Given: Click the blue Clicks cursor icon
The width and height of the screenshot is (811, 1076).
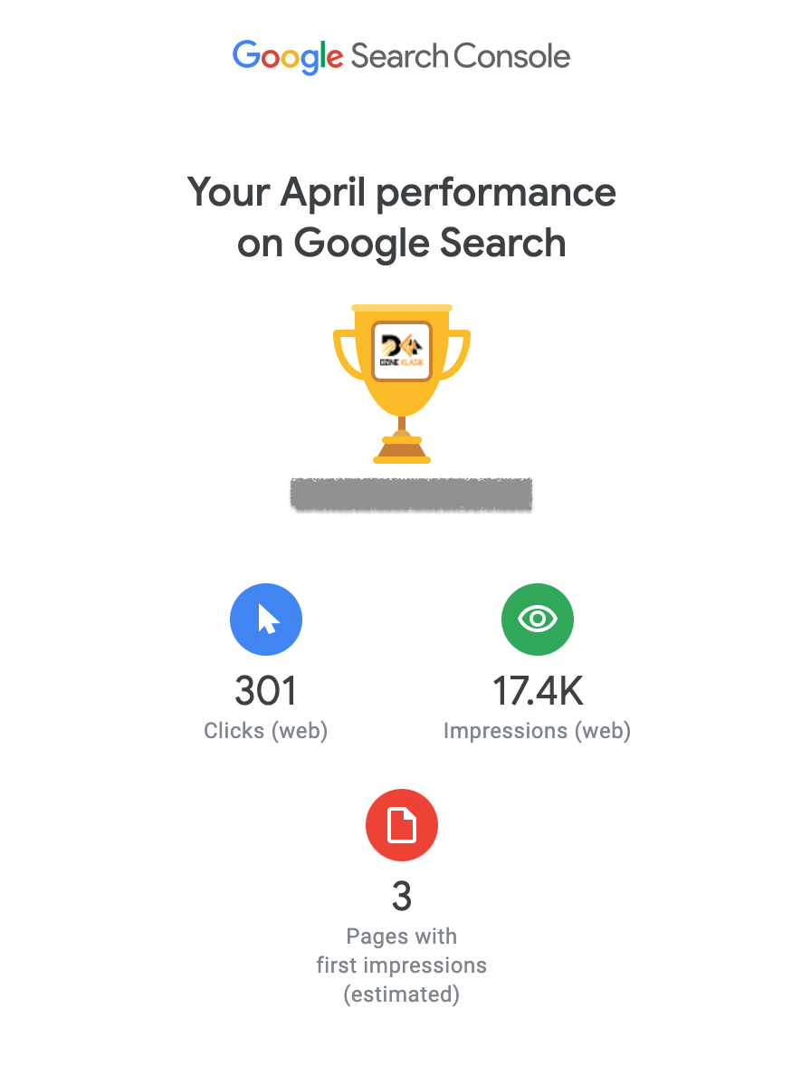Looking at the screenshot, I should (266, 620).
